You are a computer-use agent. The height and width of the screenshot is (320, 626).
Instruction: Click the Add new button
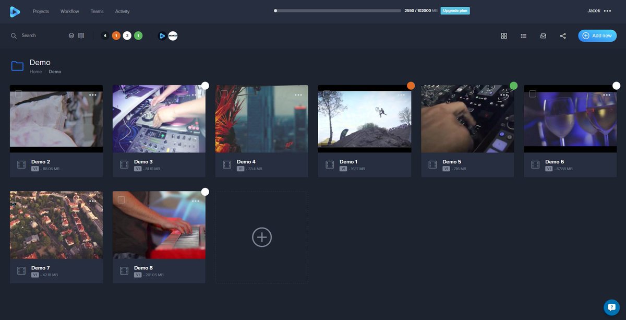597,35
